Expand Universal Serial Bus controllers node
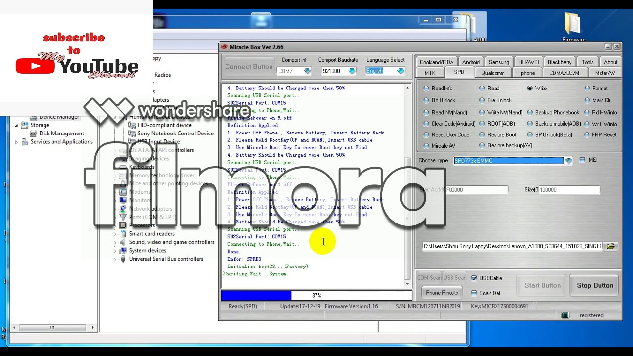Image resolution: width=633 pixels, height=356 pixels. [115, 259]
